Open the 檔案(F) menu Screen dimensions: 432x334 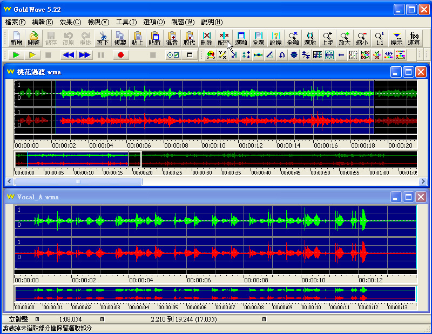(x=15, y=22)
